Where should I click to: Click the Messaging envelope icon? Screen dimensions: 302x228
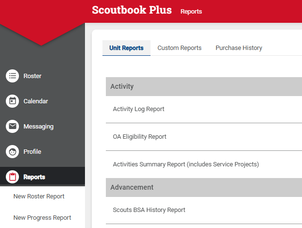(x=12, y=127)
